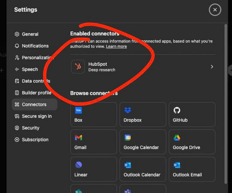Click the HubSpot logo icon
Image resolution: width=232 pixels, height=193 pixels.
tap(78, 66)
